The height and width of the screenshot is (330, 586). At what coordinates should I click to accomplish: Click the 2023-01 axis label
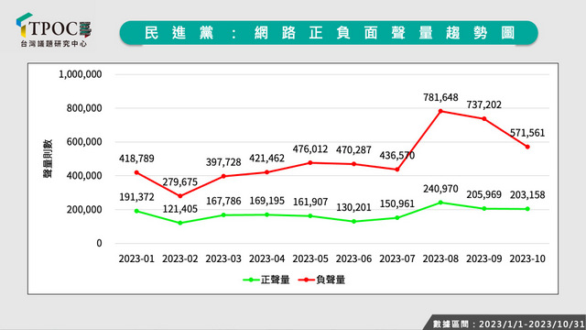136,258
